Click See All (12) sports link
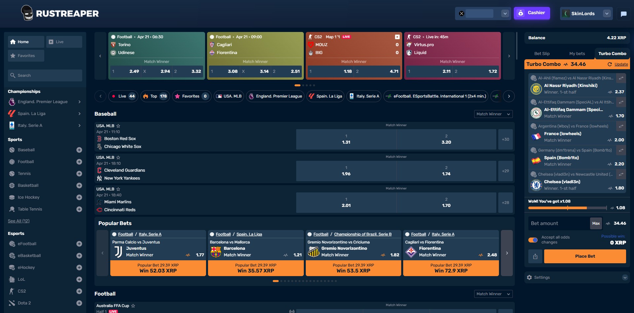Viewport: 634px width, 313px height. click(18, 221)
